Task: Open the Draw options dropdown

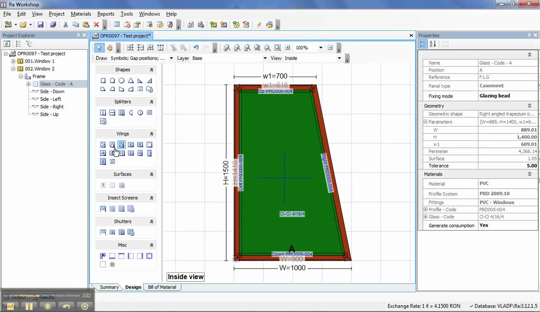Action: 171,58
